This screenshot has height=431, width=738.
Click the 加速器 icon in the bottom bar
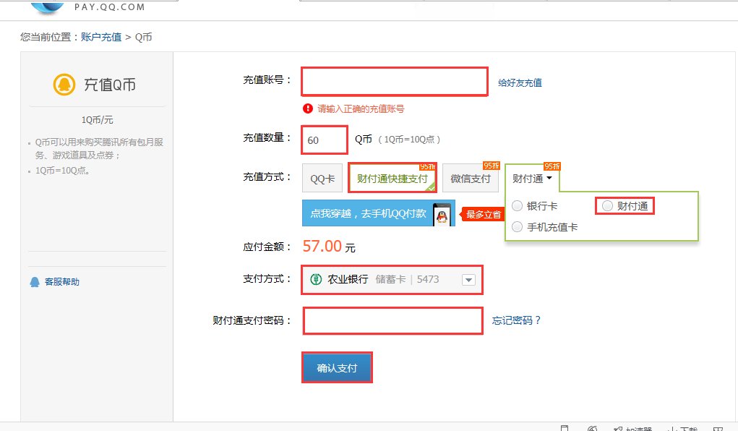[618, 428]
